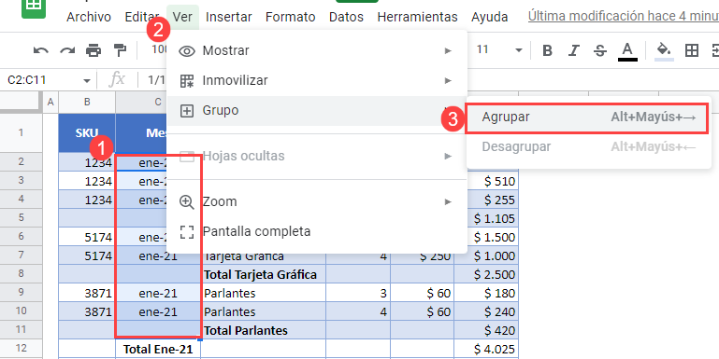Open the Archivo menu

tap(89, 18)
